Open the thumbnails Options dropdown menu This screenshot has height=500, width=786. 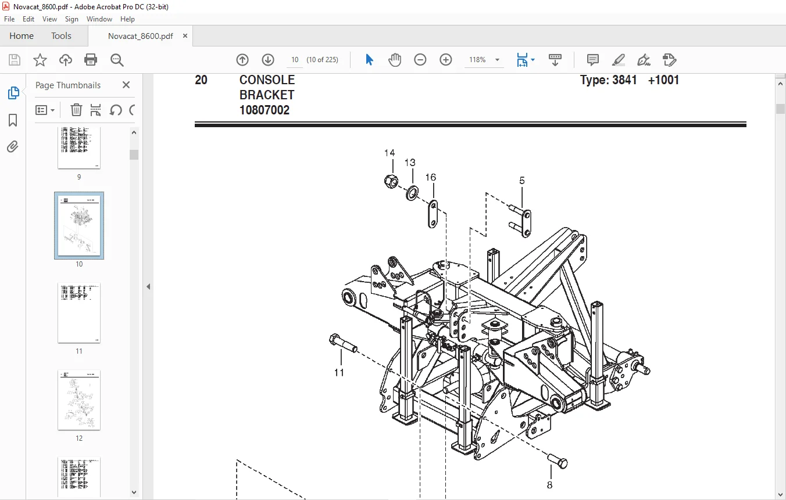45,110
